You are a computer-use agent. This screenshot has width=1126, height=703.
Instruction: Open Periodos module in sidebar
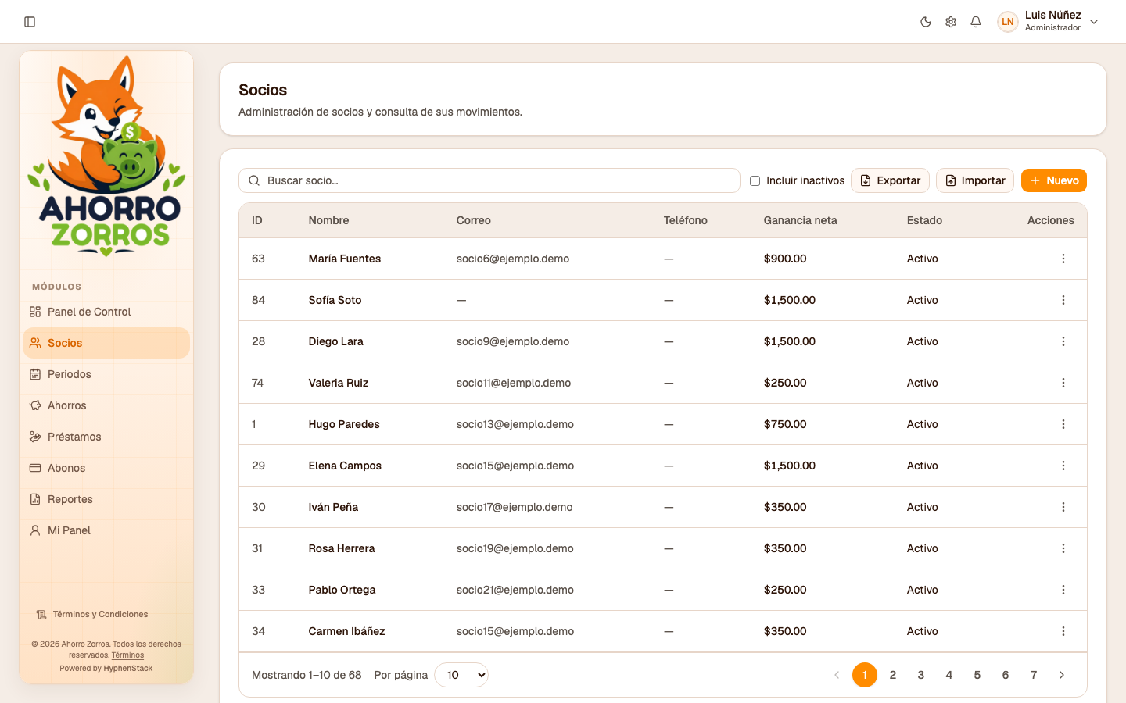point(106,374)
